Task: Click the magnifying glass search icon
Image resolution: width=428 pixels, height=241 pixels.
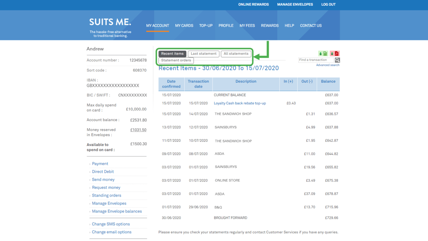Action: click(337, 60)
